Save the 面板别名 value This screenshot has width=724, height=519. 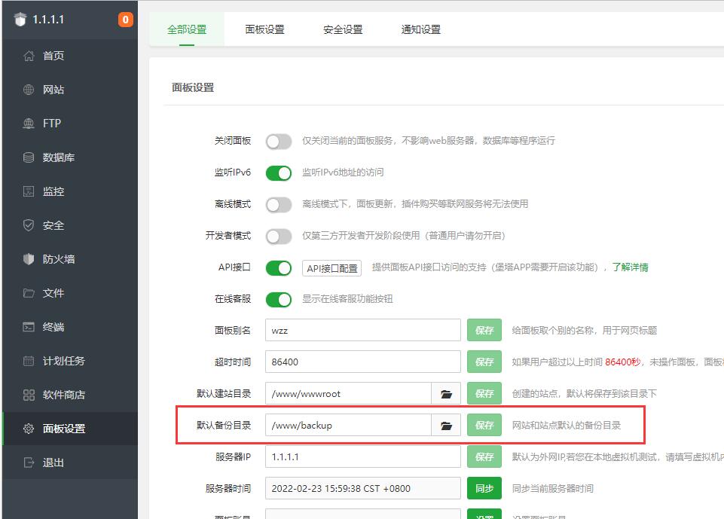point(484,330)
